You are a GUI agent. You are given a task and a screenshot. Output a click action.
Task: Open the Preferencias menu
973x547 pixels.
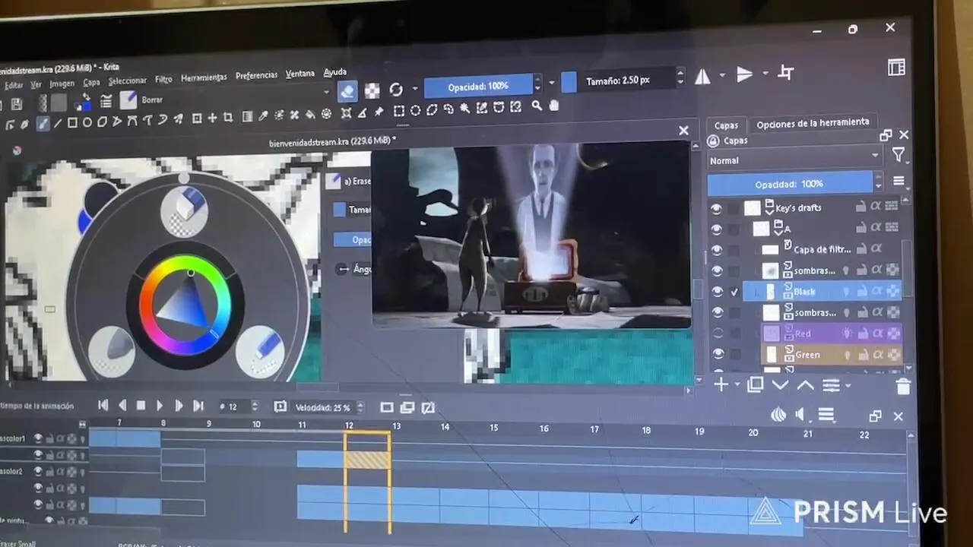256,76
